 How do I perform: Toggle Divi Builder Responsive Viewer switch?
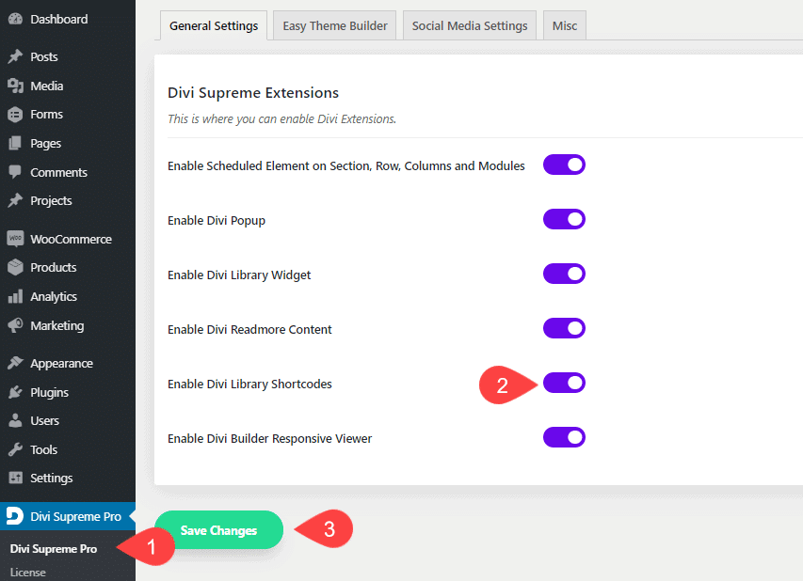[564, 437]
